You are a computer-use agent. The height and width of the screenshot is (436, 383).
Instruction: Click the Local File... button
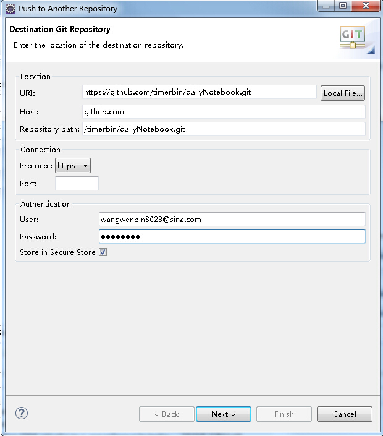pos(343,93)
